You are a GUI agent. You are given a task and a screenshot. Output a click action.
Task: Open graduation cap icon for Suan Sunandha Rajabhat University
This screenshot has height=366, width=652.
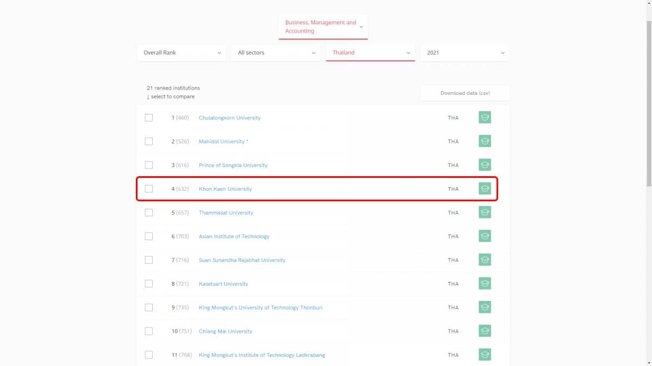coord(485,260)
